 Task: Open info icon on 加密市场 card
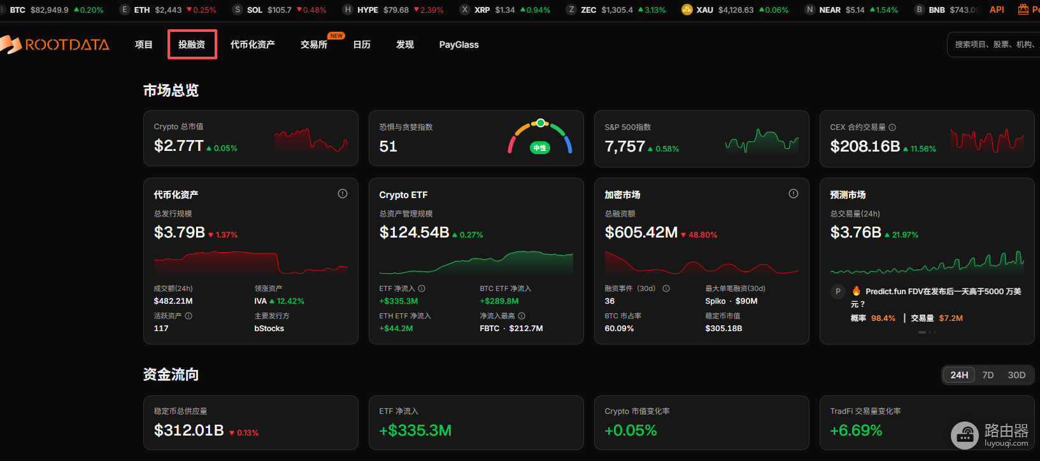[x=794, y=194]
